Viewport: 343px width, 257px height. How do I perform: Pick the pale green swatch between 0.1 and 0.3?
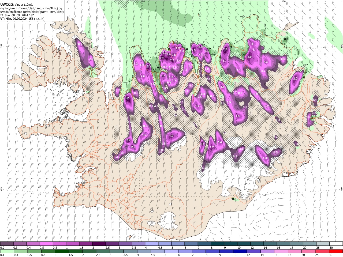(x=7, y=251)
